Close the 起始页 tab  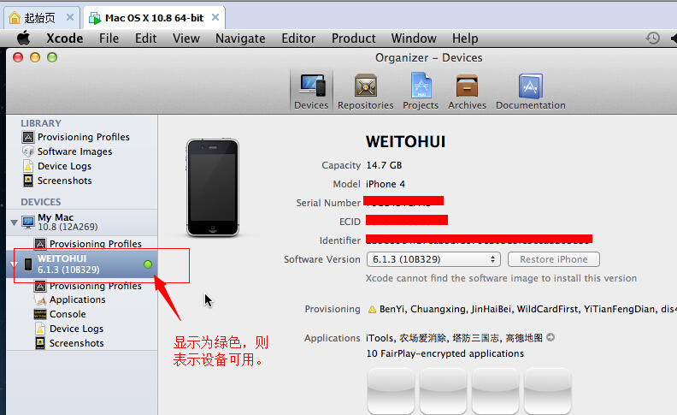[70, 17]
